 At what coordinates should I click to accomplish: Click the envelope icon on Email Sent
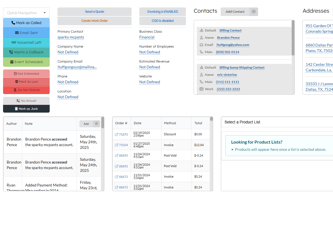[x=17, y=33]
